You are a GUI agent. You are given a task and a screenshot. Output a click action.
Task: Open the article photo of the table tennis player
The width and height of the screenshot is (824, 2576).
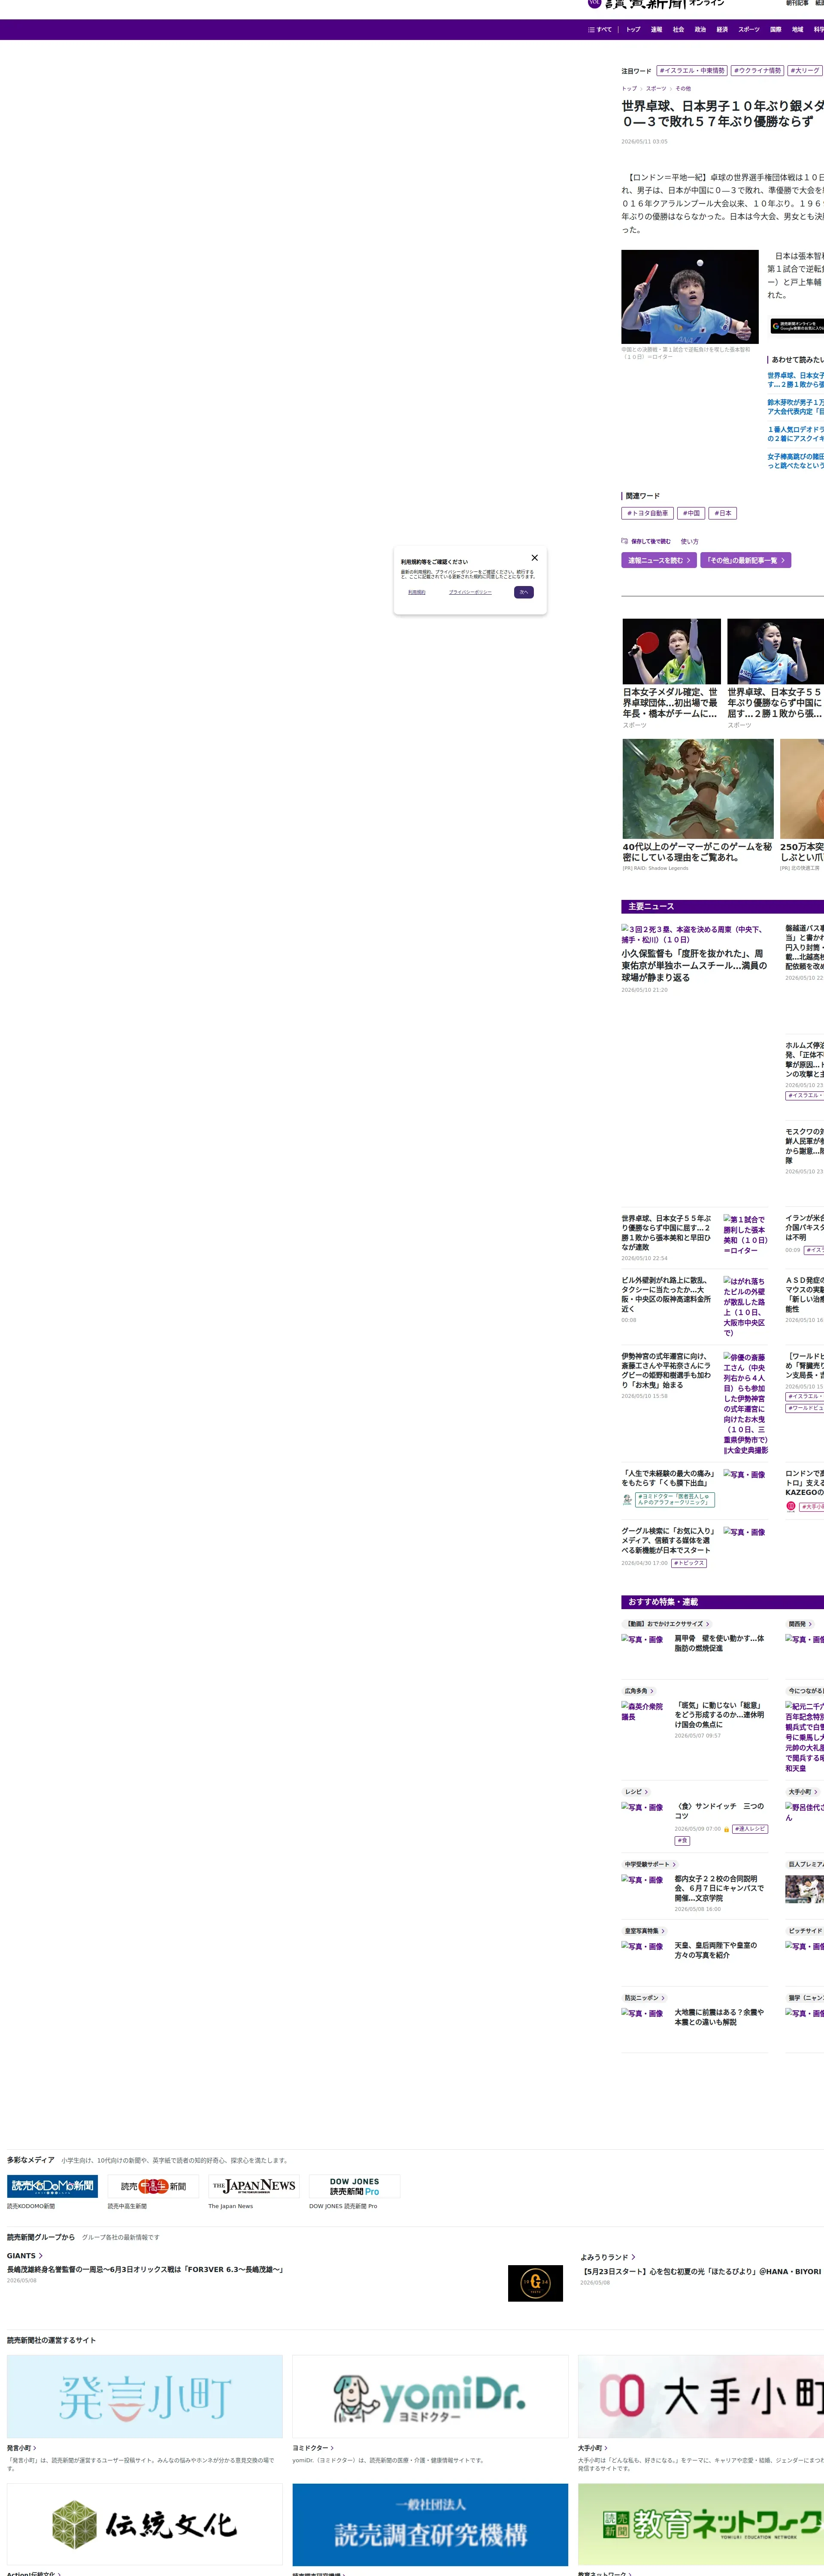pos(690,297)
